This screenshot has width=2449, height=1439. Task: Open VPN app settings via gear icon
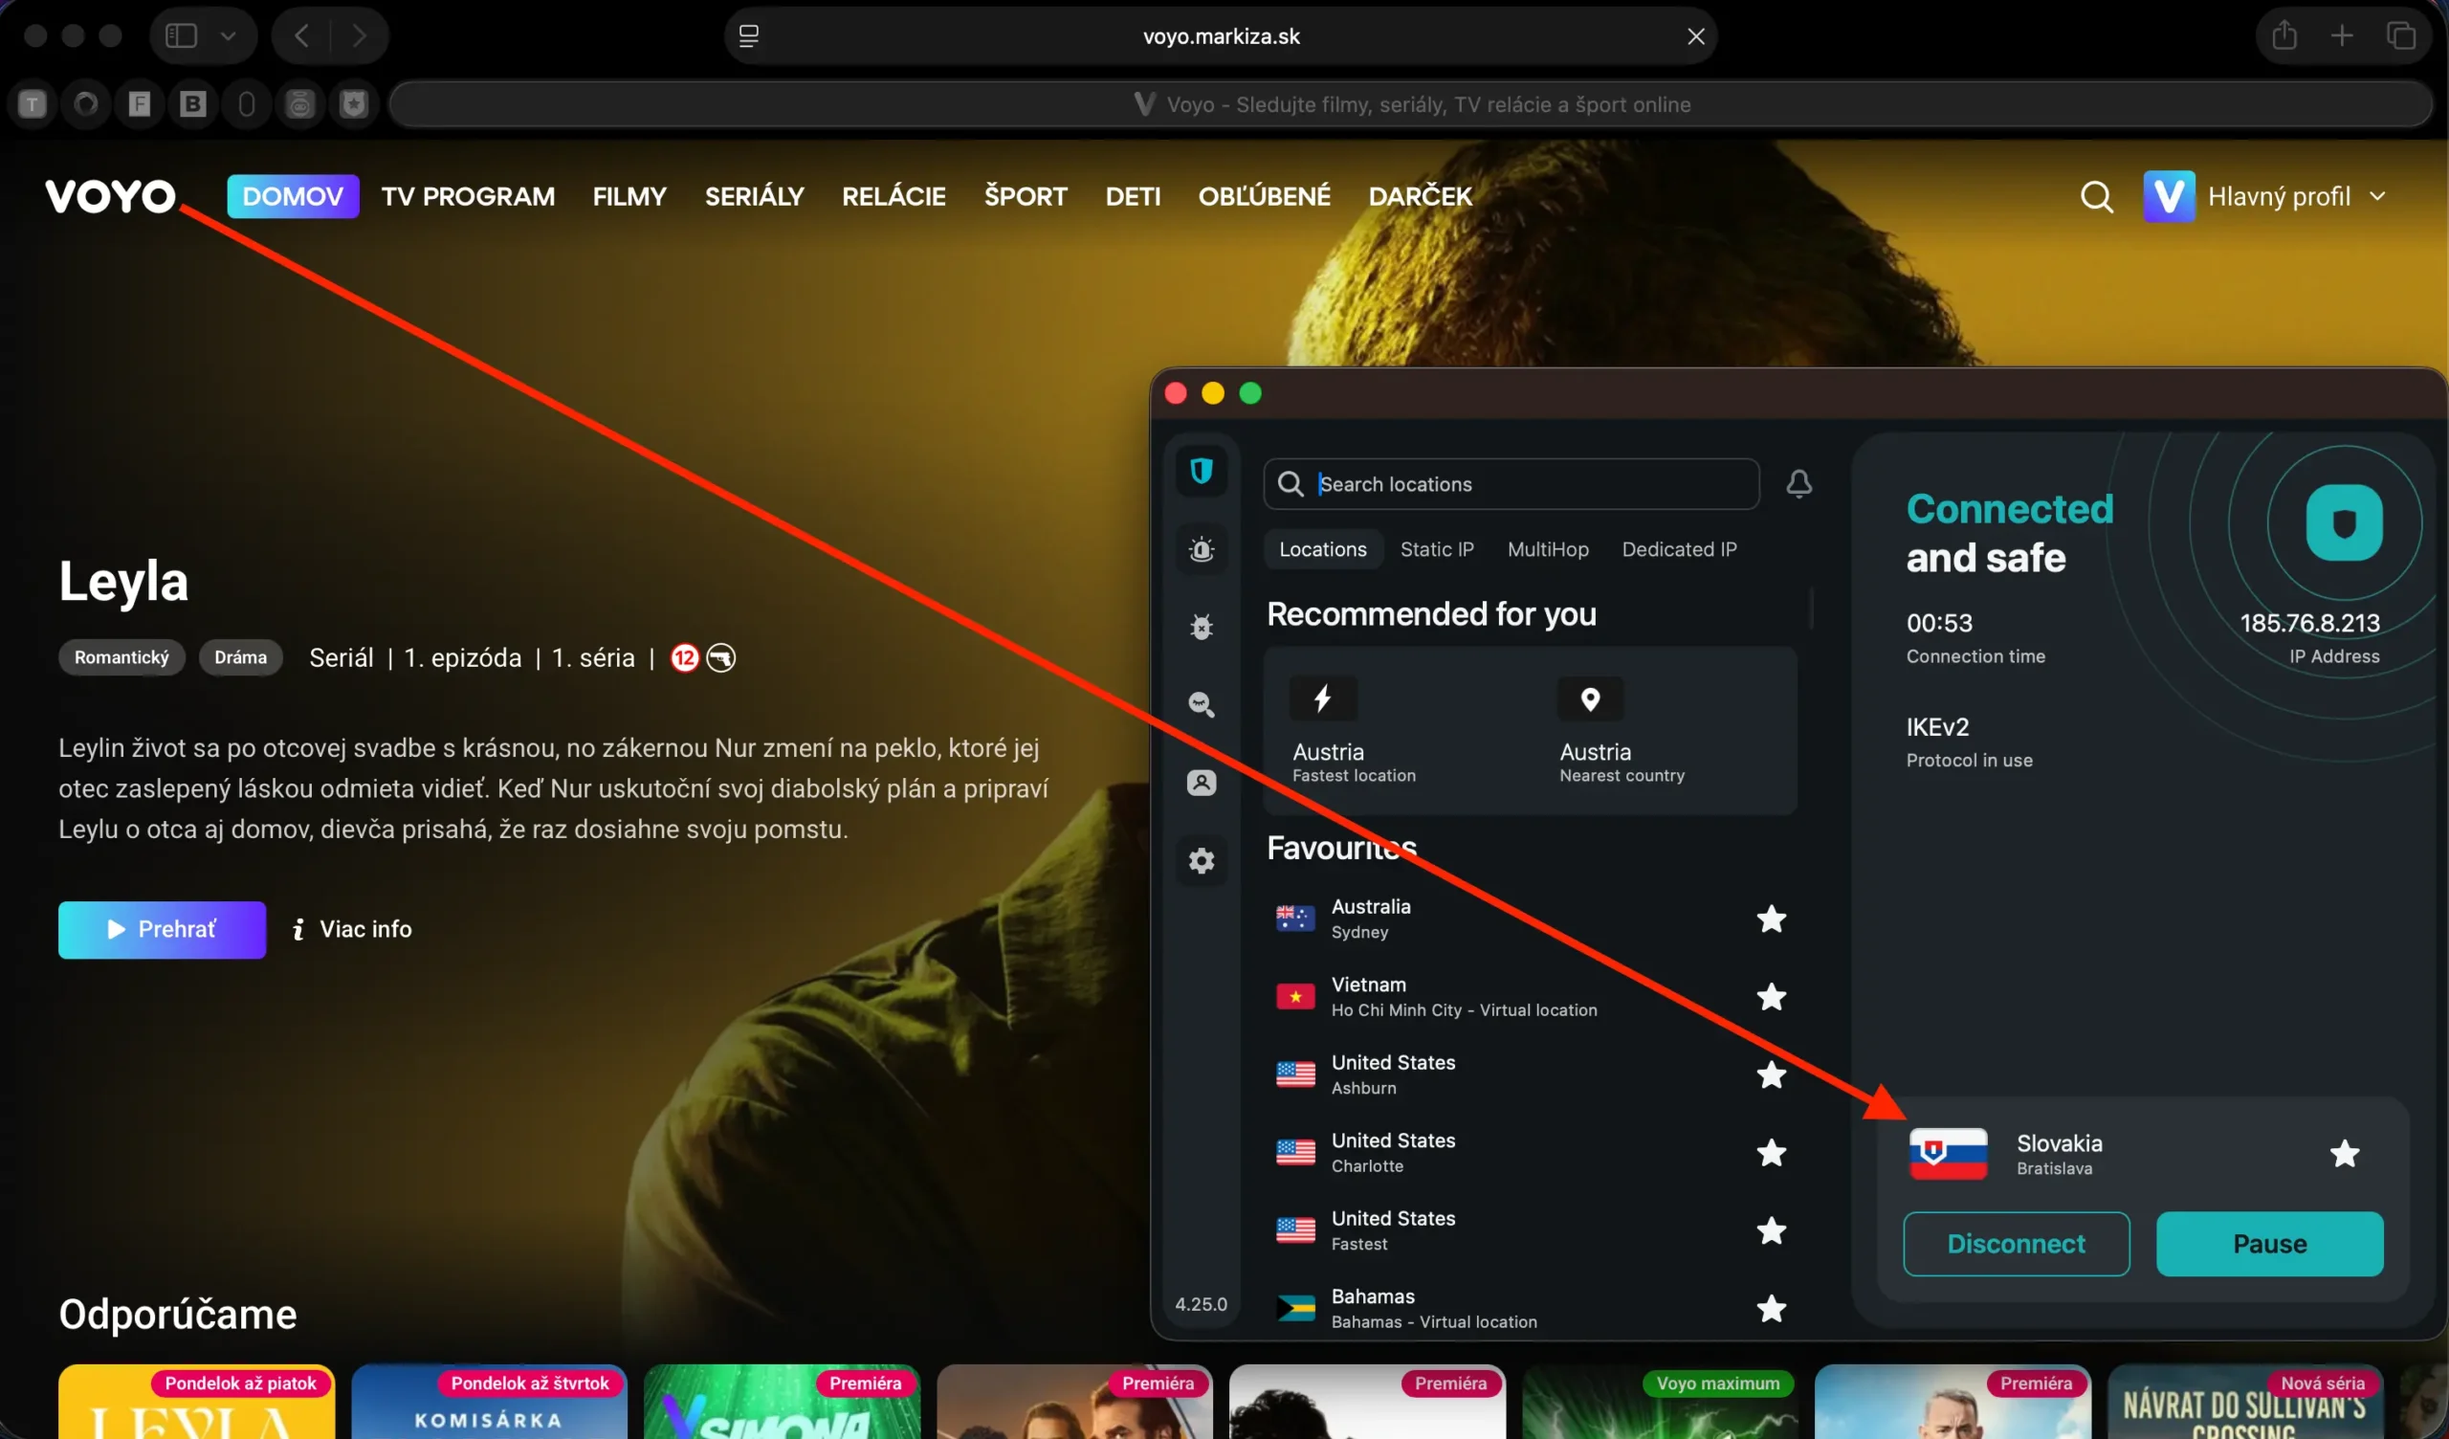pos(1202,859)
